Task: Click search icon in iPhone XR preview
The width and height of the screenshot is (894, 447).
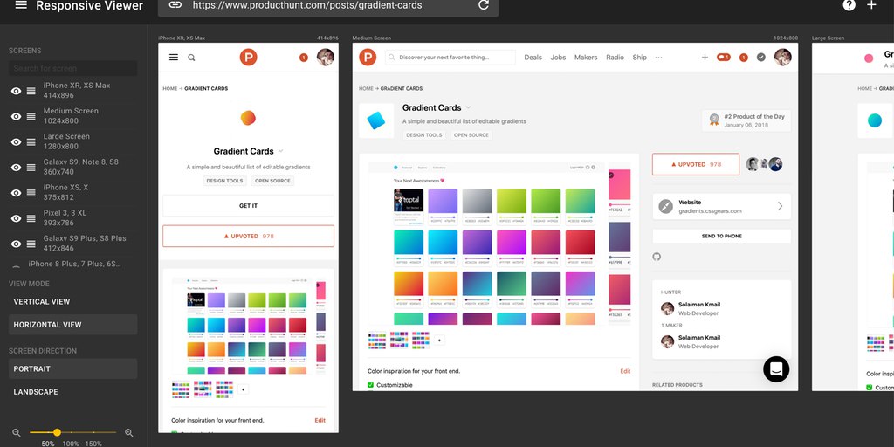Action: (191, 57)
